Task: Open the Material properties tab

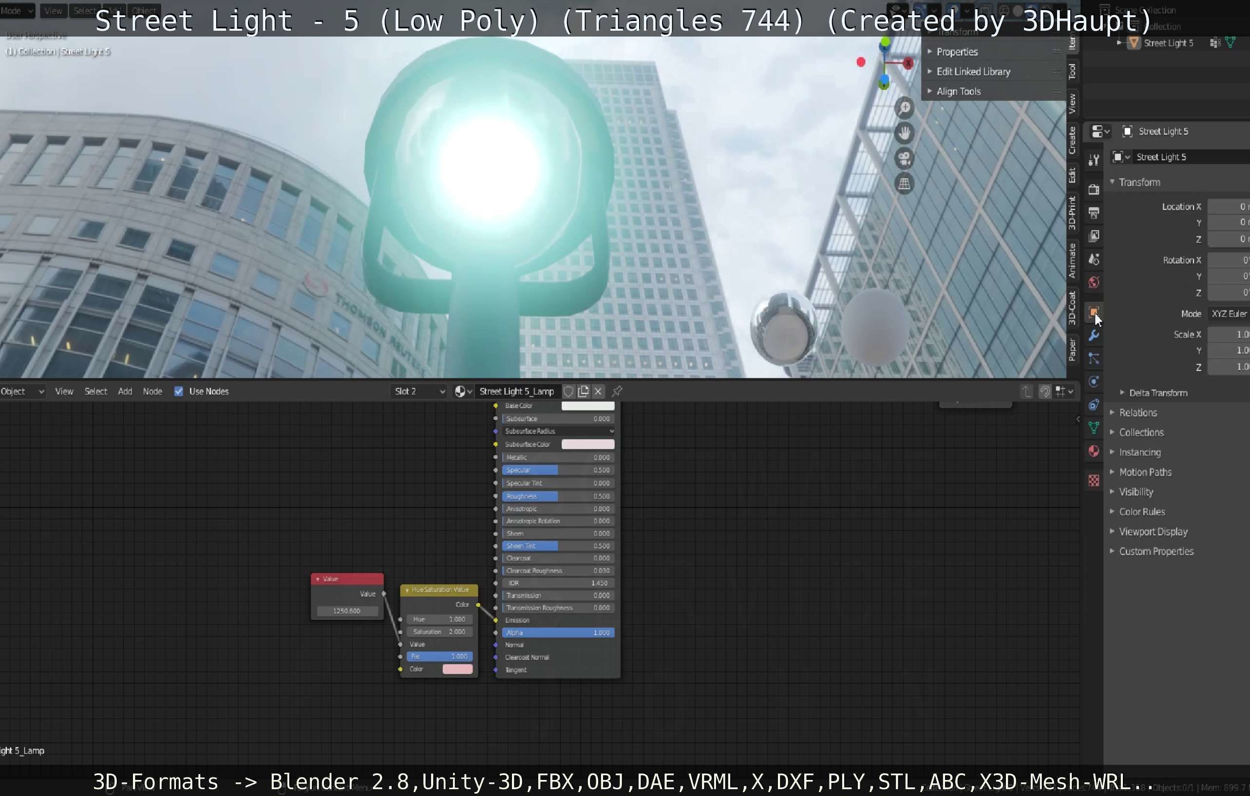Action: (x=1093, y=451)
